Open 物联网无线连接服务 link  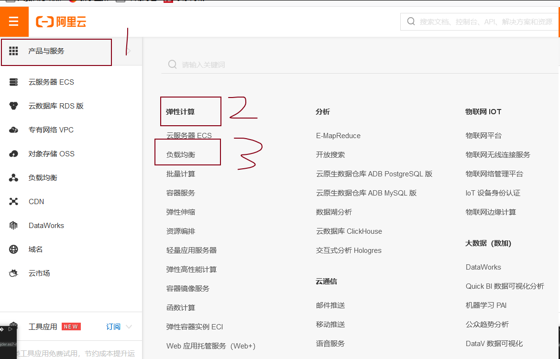pyautogui.click(x=498, y=155)
